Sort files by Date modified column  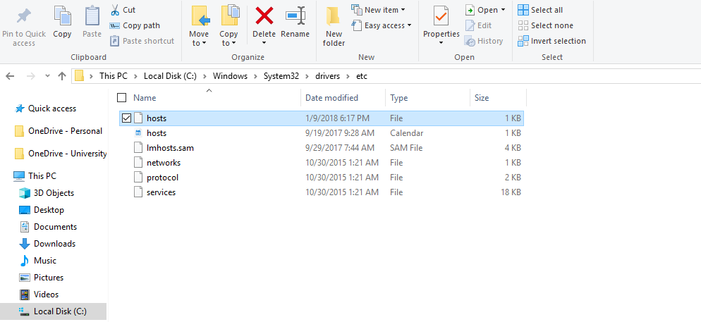point(331,98)
